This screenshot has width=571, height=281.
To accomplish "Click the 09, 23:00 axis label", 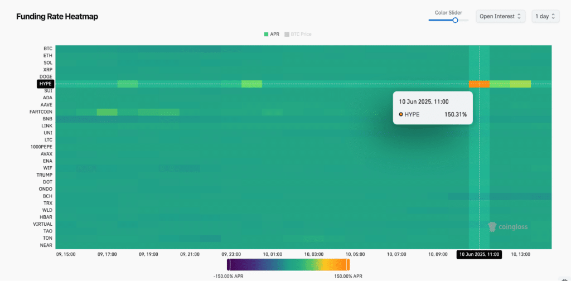I will pos(231,255).
